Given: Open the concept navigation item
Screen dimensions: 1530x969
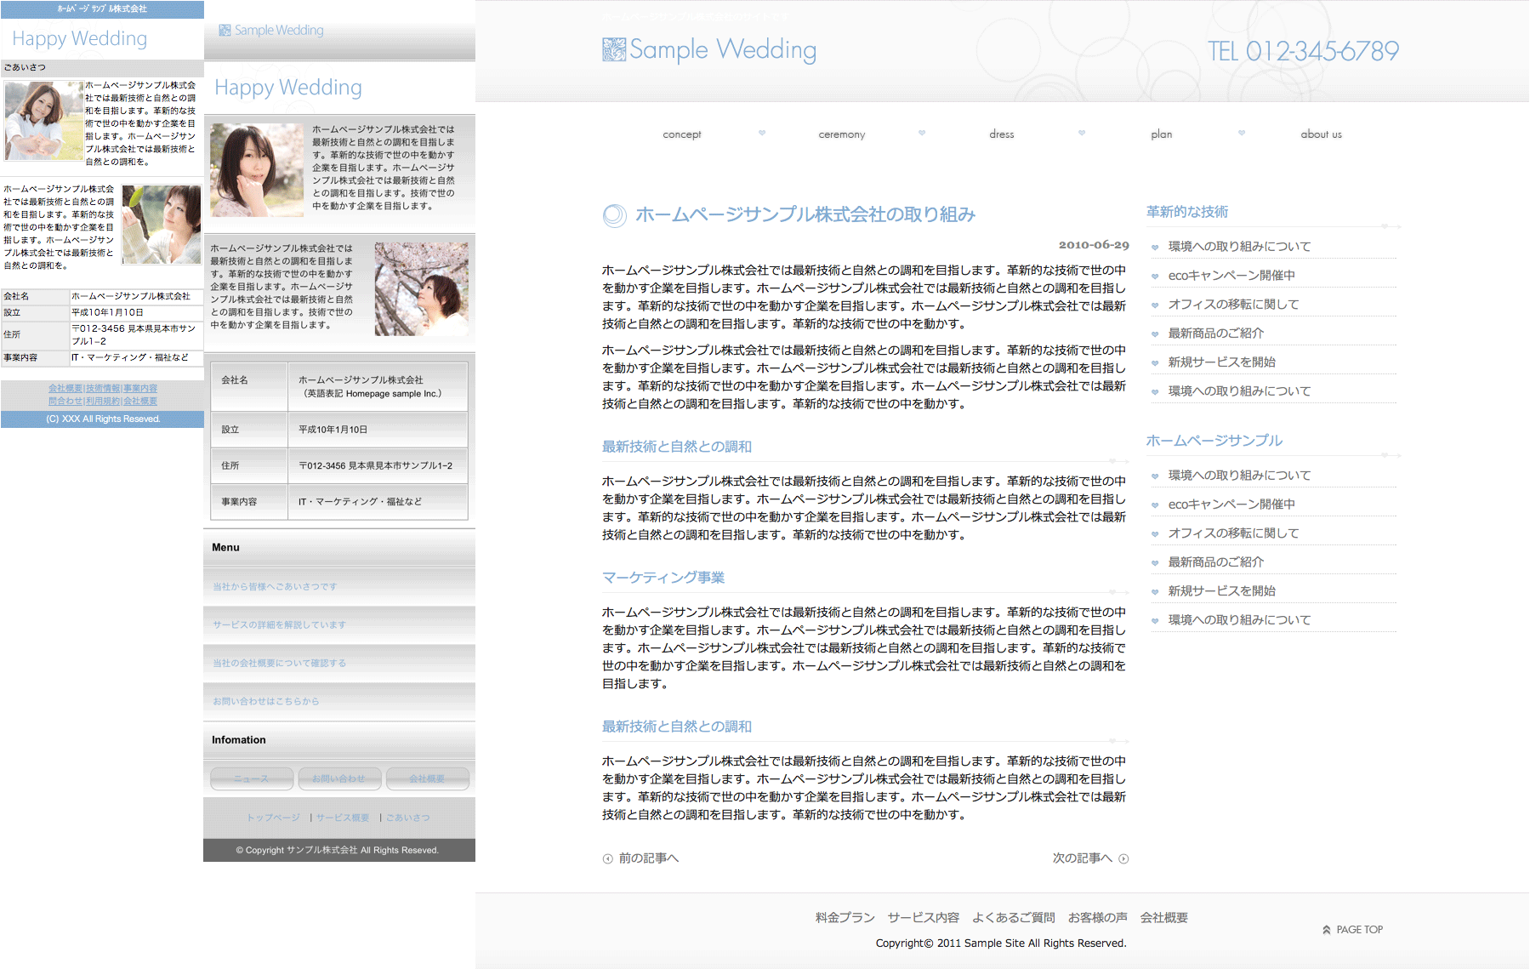Looking at the screenshot, I should pyautogui.click(x=681, y=134).
